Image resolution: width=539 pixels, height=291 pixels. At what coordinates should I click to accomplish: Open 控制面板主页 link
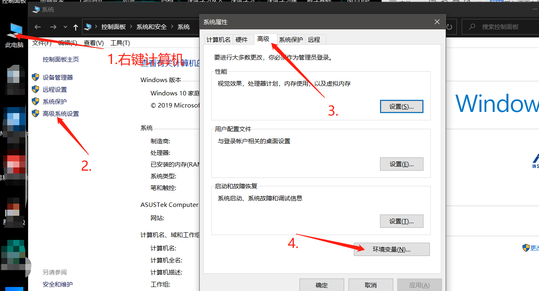pos(61,60)
